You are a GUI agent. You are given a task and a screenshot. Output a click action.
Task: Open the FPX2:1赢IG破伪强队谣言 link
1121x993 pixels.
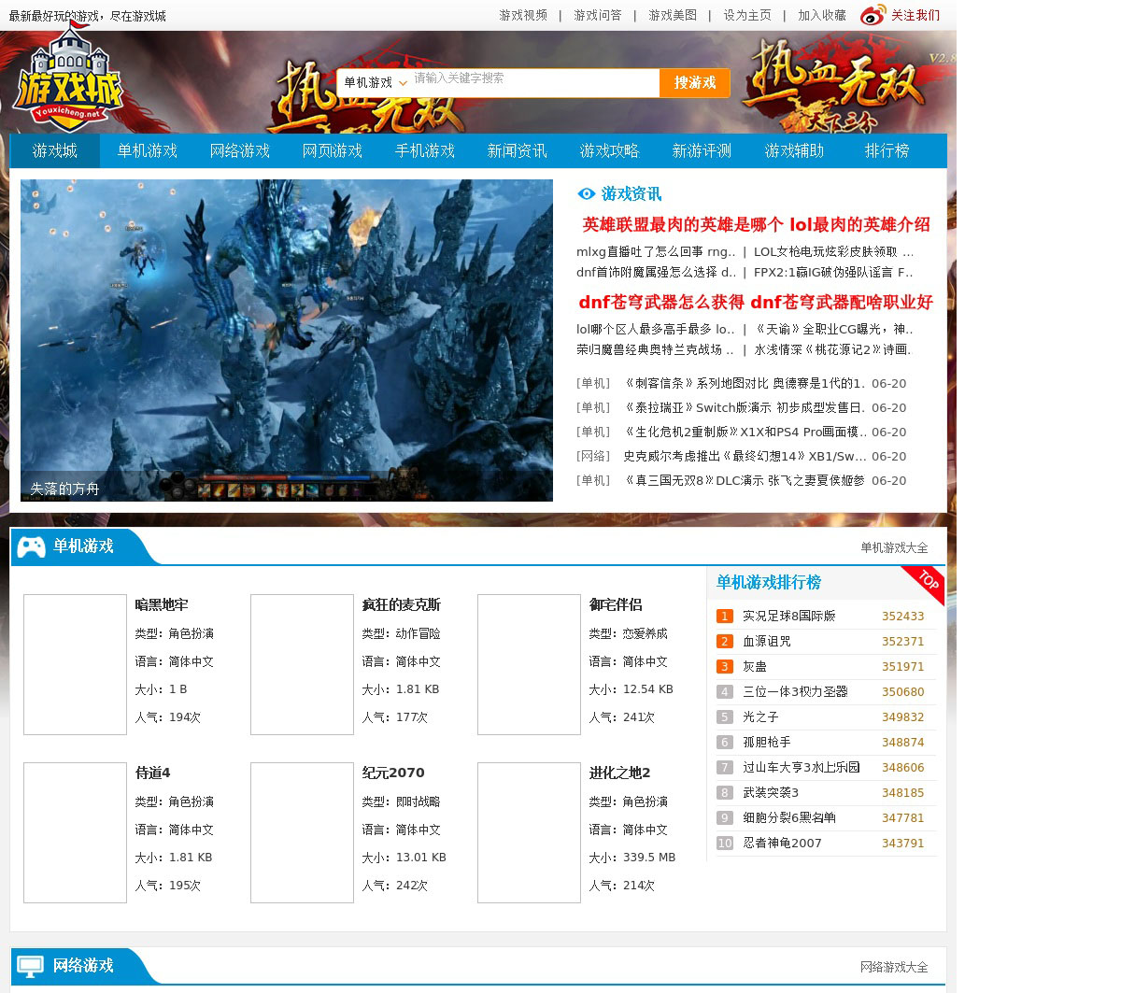tap(833, 272)
